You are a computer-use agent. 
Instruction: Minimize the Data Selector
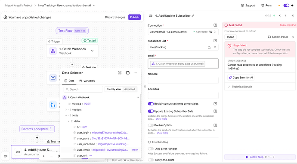(136, 73)
